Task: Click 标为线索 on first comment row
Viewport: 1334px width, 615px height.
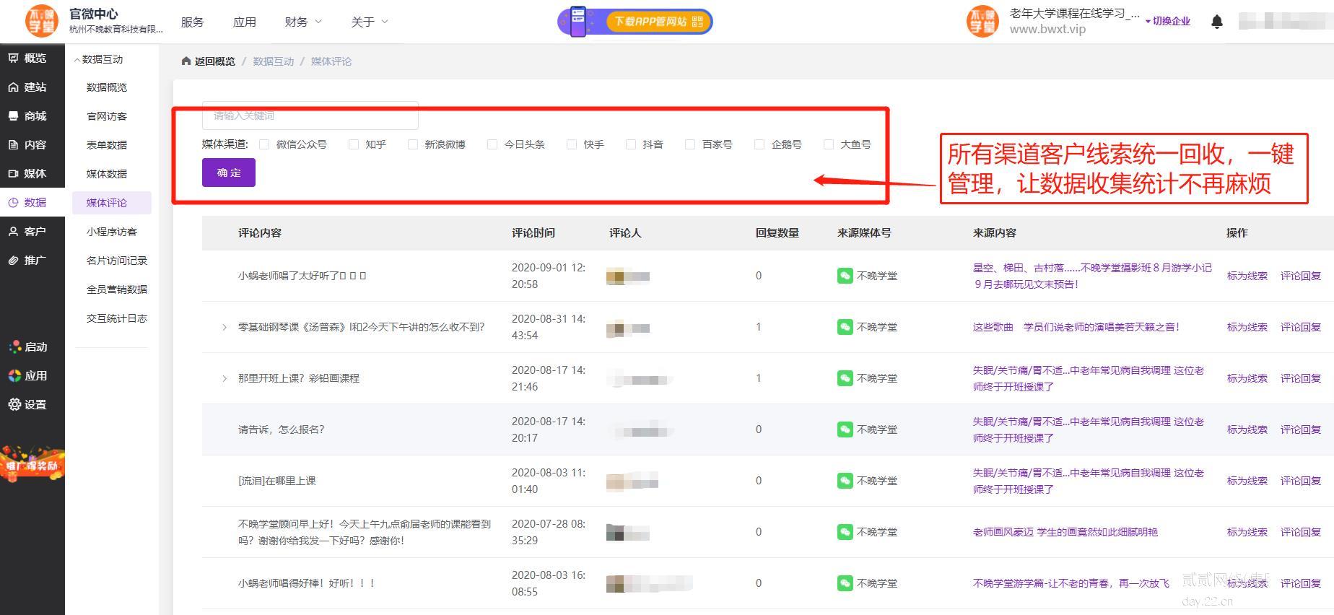Action: (x=1247, y=276)
